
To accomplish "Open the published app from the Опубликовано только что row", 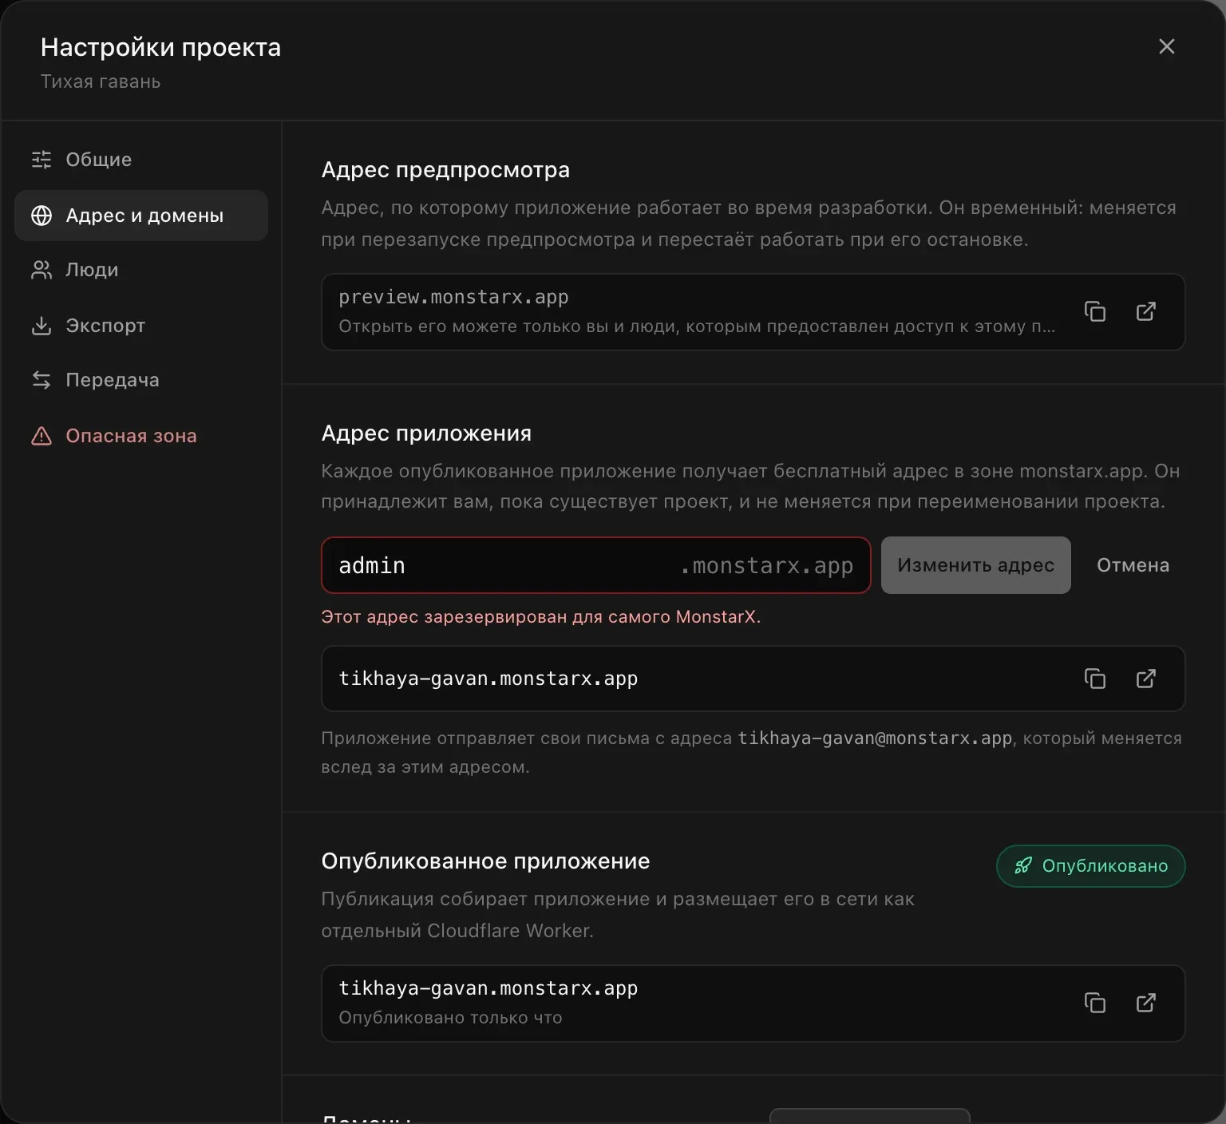I will click(1146, 1003).
